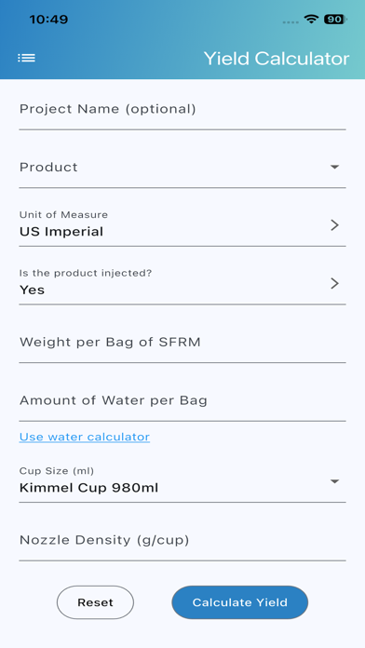Viewport: 365px width, 648px height.
Task: Select the Kimmel Cup 980ml value
Action: click(88, 488)
